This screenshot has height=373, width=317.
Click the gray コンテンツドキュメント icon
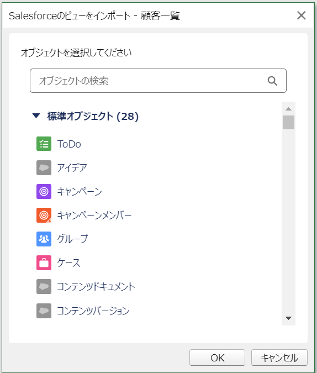pos(44,286)
